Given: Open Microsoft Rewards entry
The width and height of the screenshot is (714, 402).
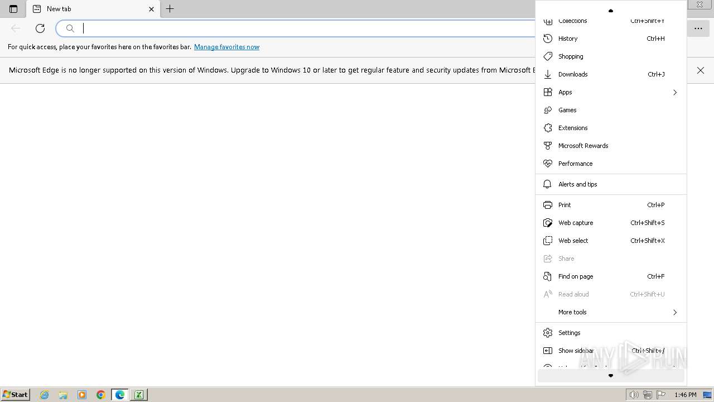Looking at the screenshot, I should [611, 146].
